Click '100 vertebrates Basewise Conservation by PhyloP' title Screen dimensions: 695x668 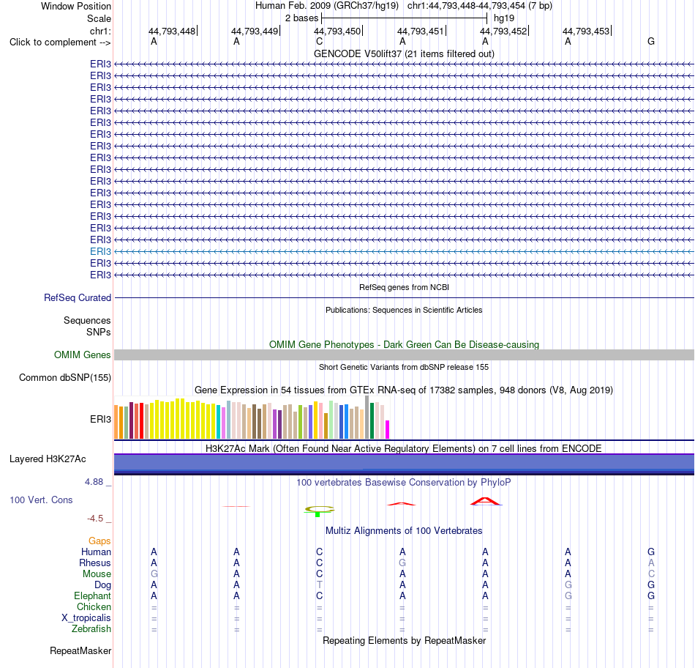coord(404,482)
